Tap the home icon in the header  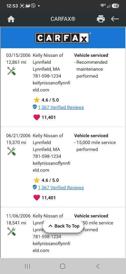point(11,19)
